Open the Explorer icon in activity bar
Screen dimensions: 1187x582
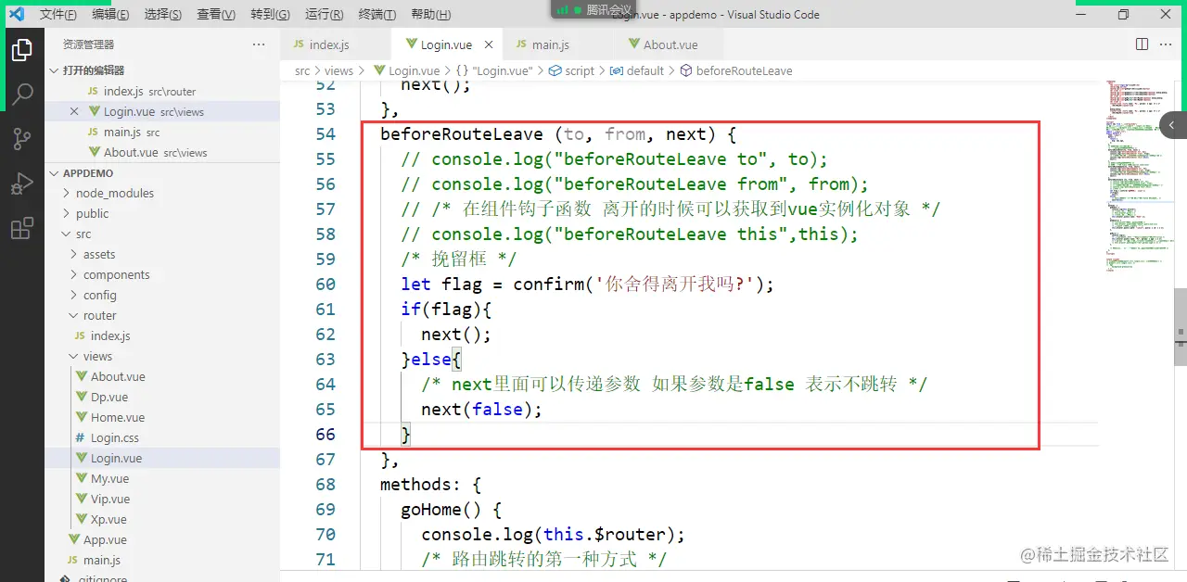23,53
